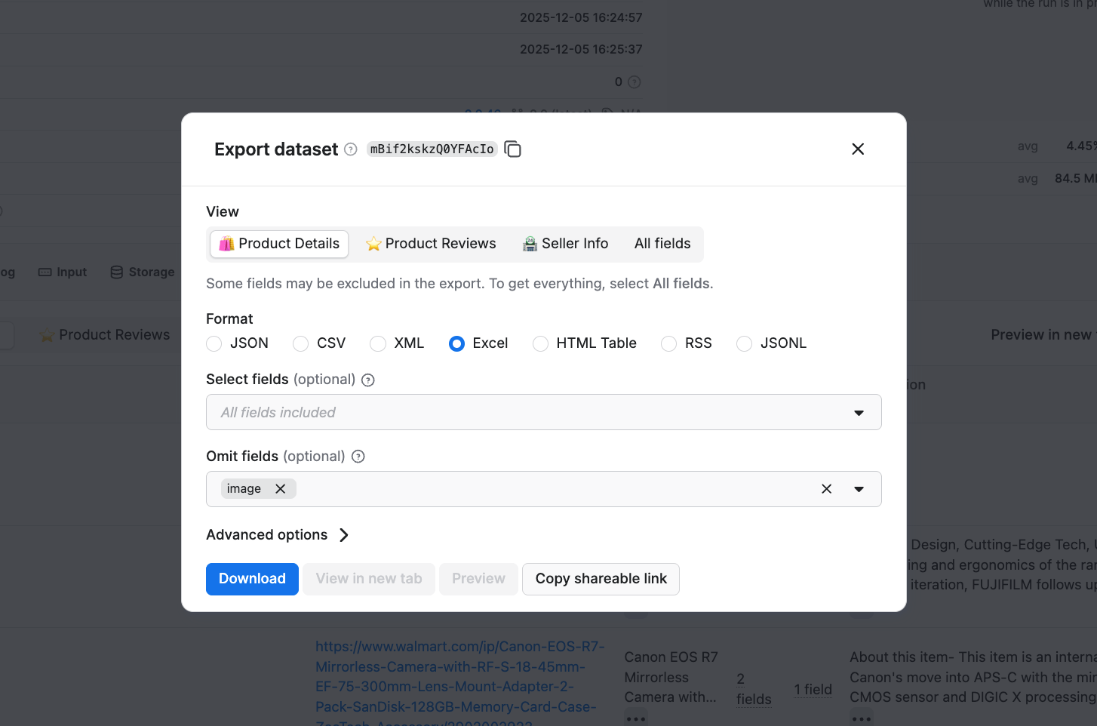
Task: Select the Product Reviews view
Action: 431,243
